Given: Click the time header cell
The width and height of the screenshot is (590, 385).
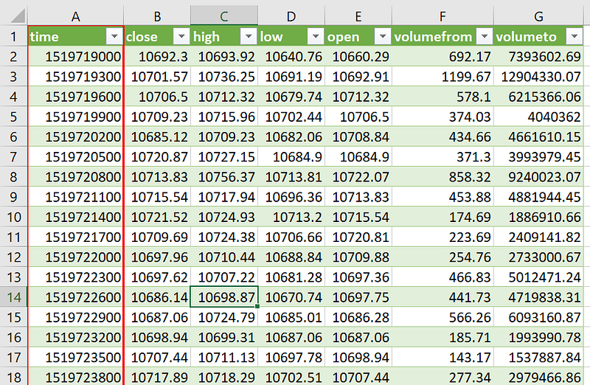Looking at the screenshot, I should click(x=76, y=36).
